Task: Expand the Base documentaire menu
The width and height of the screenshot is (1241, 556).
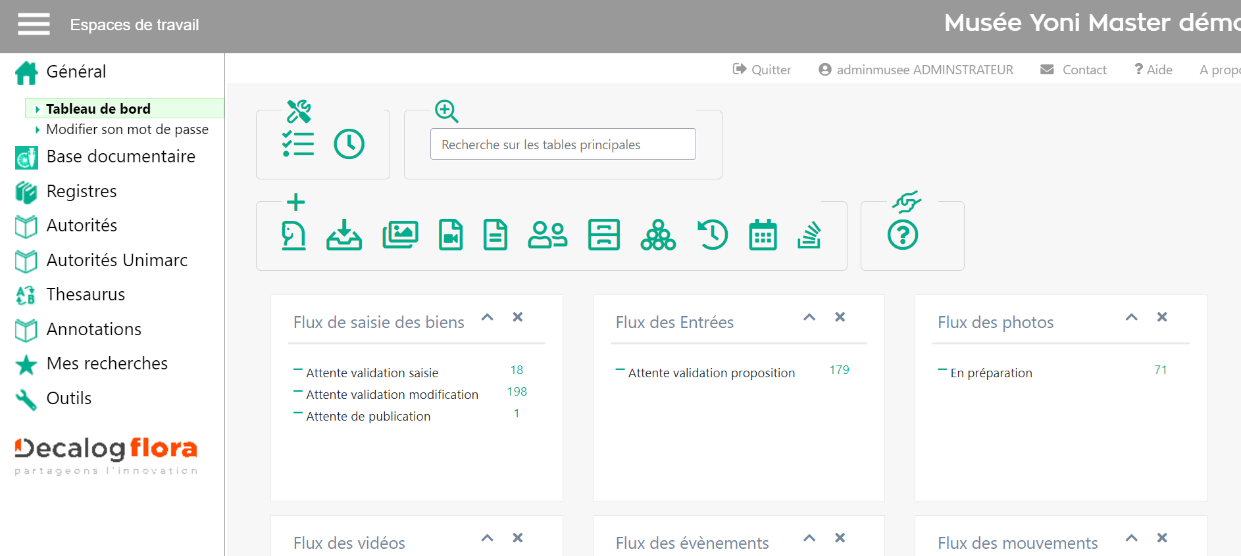Action: coord(120,157)
